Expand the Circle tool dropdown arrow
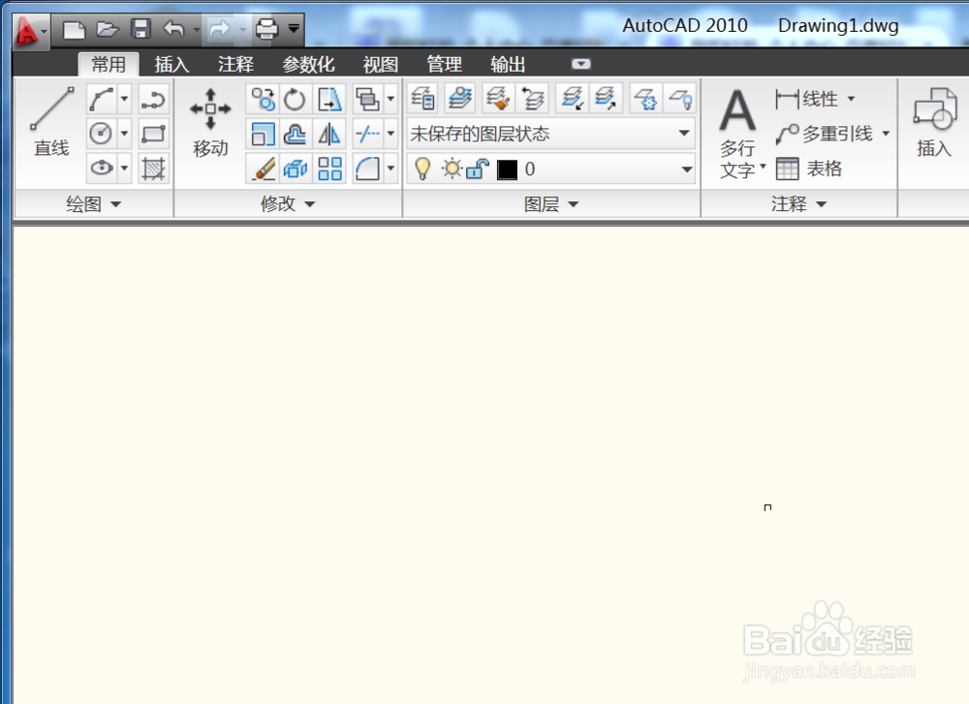The image size is (969, 704). [x=124, y=133]
